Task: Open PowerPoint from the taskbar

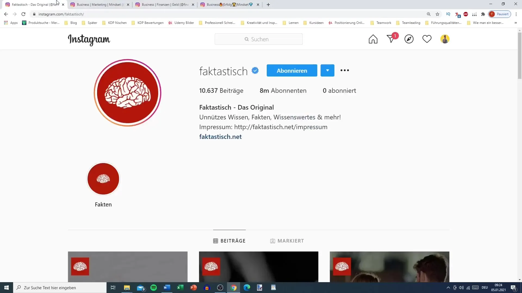Action: [x=193, y=288]
